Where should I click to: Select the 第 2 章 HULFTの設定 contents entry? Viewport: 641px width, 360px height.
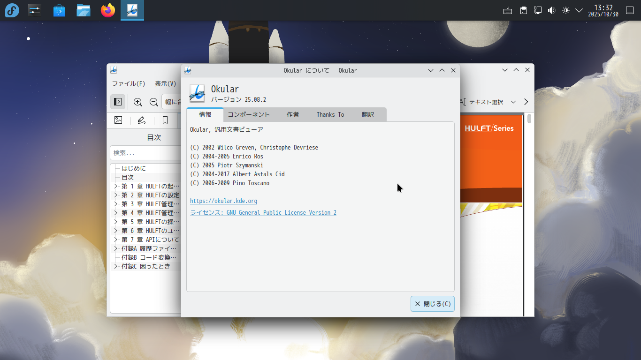151,195
